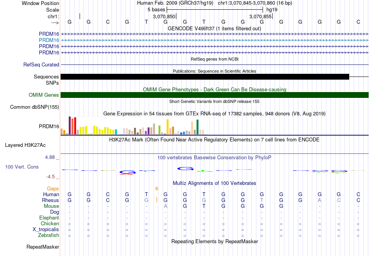Click Short Genetic Variants from dbSNP title

pyautogui.click(x=214, y=102)
